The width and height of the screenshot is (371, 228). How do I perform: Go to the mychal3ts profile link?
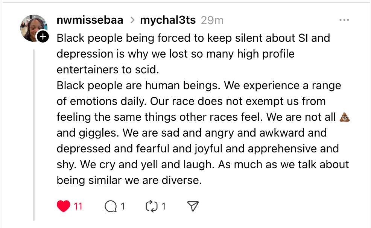pos(168,20)
